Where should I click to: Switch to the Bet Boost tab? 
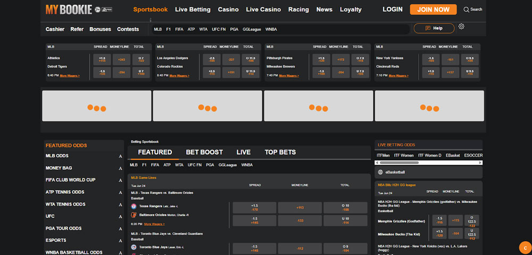click(x=204, y=152)
